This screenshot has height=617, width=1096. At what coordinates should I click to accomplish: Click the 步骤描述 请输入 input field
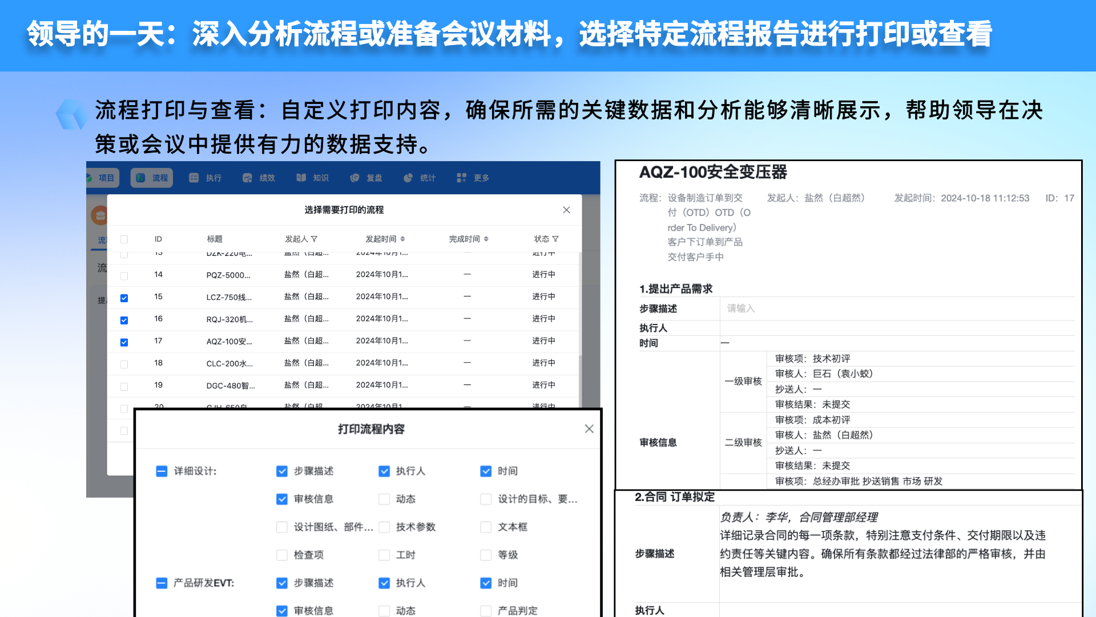[x=897, y=308]
